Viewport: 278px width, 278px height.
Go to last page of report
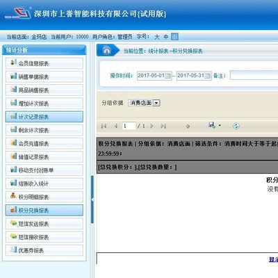point(163,126)
